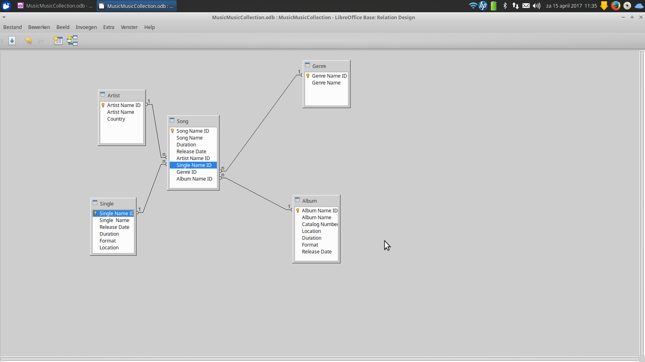Image resolution: width=645 pixels, height=362 pixels.
Task: Select Genre ID field in Song table
Action: click(187, 172)
